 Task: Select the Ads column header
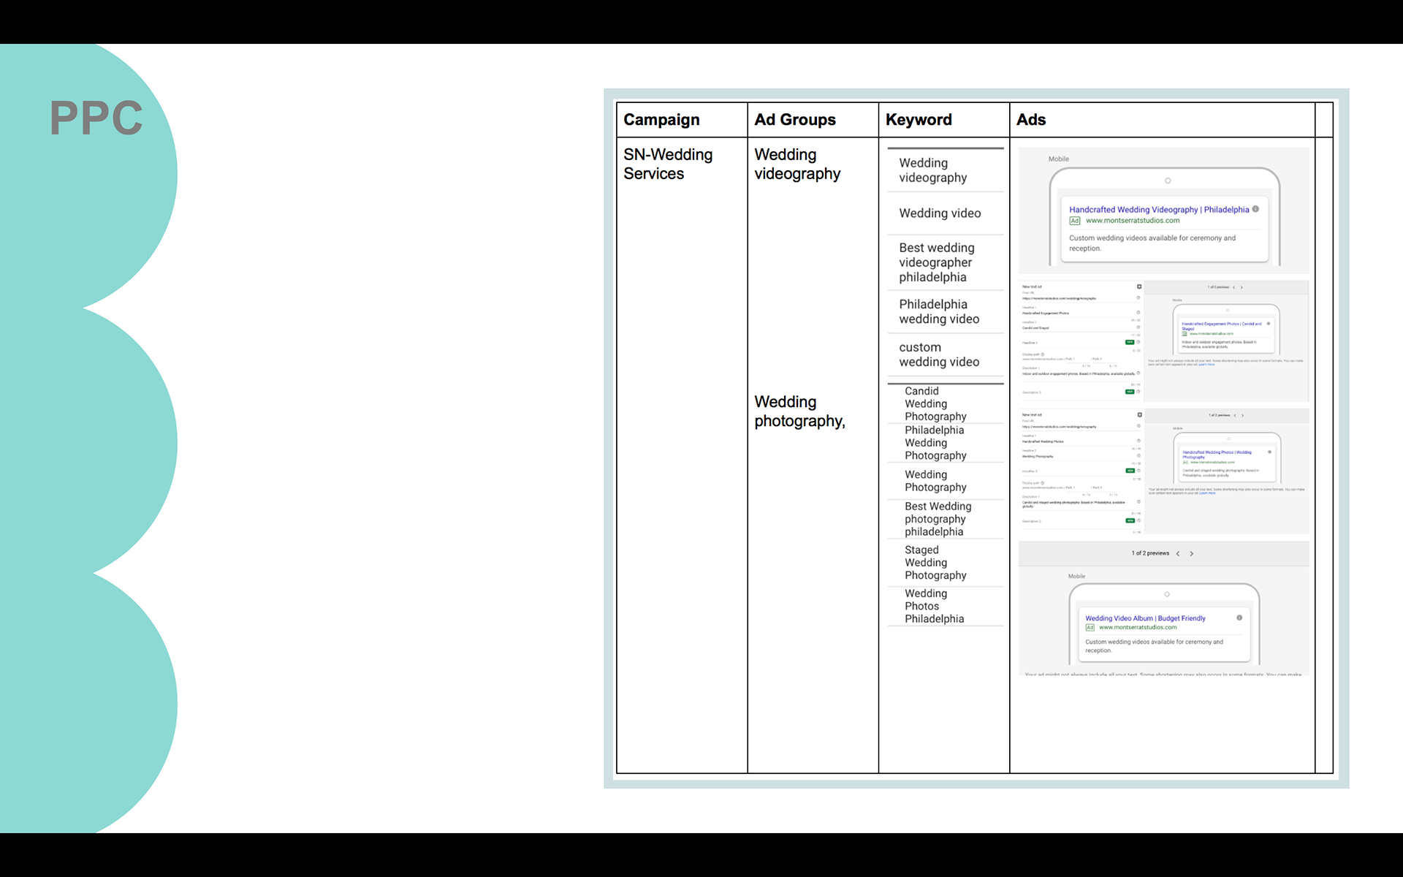point(1031,120)
